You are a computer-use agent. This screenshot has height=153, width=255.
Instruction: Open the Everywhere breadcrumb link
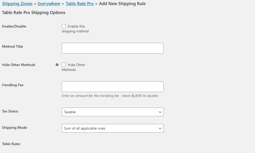49,4
